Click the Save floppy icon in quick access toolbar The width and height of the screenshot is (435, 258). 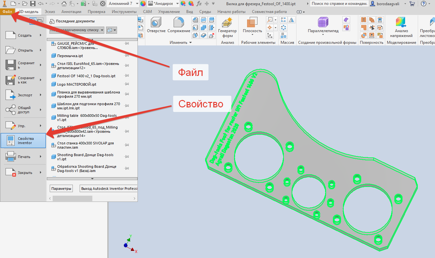coord(33,4)
